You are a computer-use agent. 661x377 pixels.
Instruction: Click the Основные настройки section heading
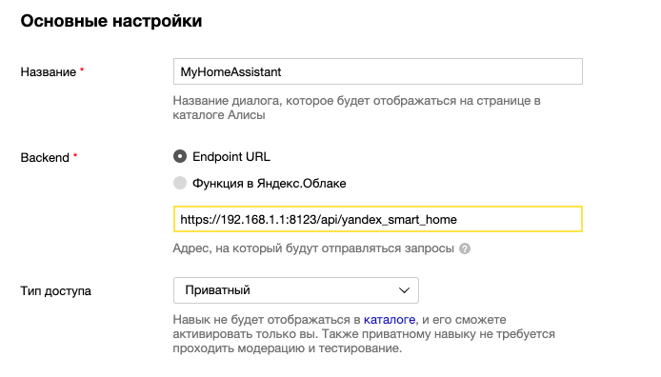click(x=111, y=21)
